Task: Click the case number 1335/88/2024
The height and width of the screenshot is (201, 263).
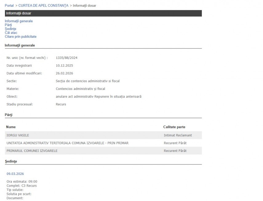Action: pos(66,58)
